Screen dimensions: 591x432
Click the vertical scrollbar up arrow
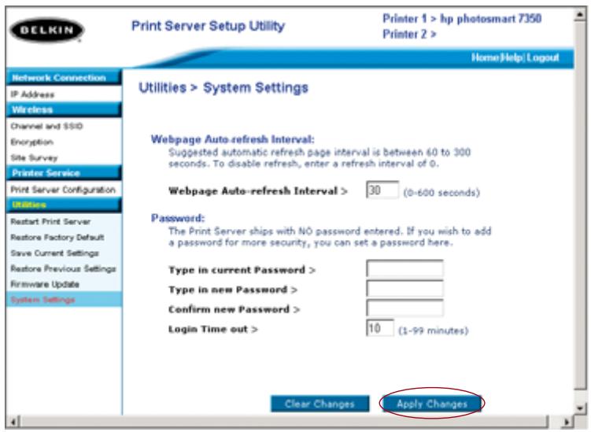coord(580,15)
